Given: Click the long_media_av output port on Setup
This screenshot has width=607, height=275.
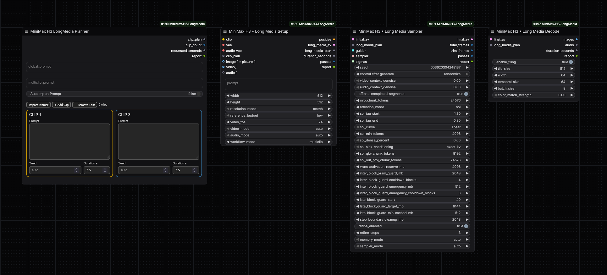Looking at the screenshot, I should point(334,45).
